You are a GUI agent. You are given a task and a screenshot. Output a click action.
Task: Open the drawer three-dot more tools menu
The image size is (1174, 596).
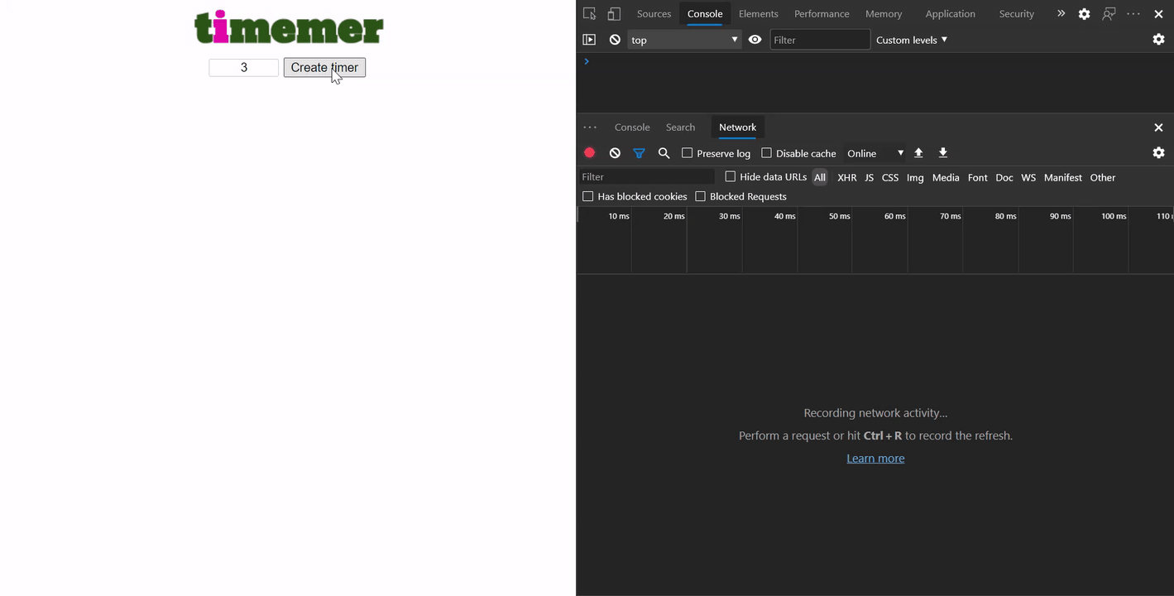tap(590, 127)
